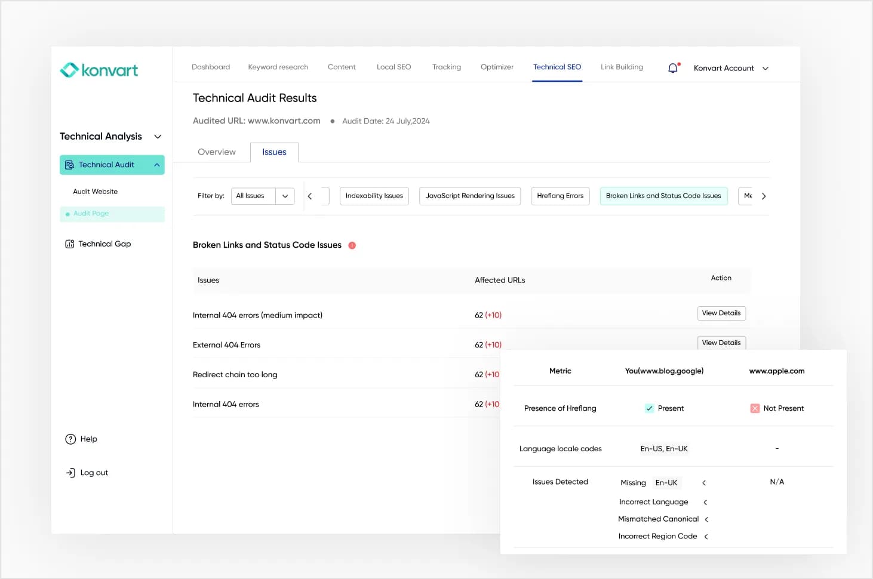View details for External 404 Errors
The height and width of the screenshot is (579, 873).
pos(721,343)
